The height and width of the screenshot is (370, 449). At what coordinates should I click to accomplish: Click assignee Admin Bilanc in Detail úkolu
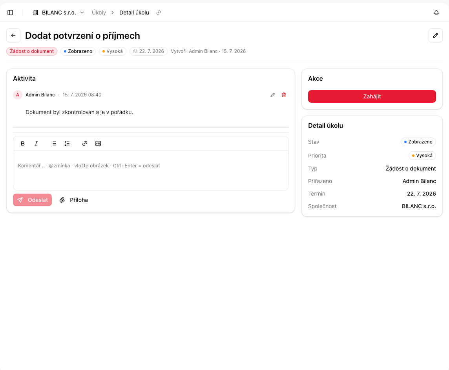[419, 181]
